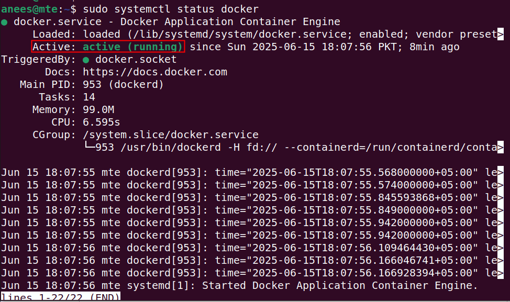Image resolution: width=510 pixels, height=302 pixels.
Task: Click the typed "sudo systemctl status docker" command
Action: click(x=170, y=9)
